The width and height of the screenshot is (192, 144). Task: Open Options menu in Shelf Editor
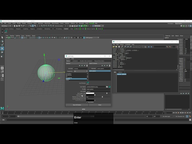pos(68,59)
